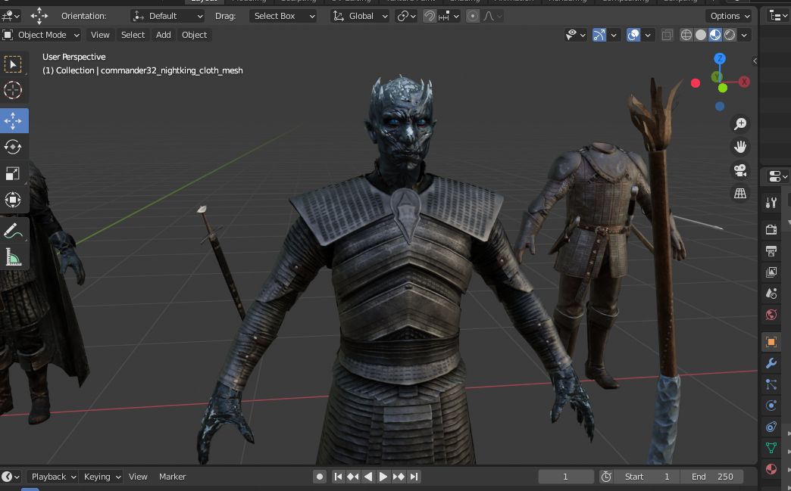791x491 pixels.
Task: Open the Object Data properties tab
Action: pyautogui.click(x=771, y=448)
